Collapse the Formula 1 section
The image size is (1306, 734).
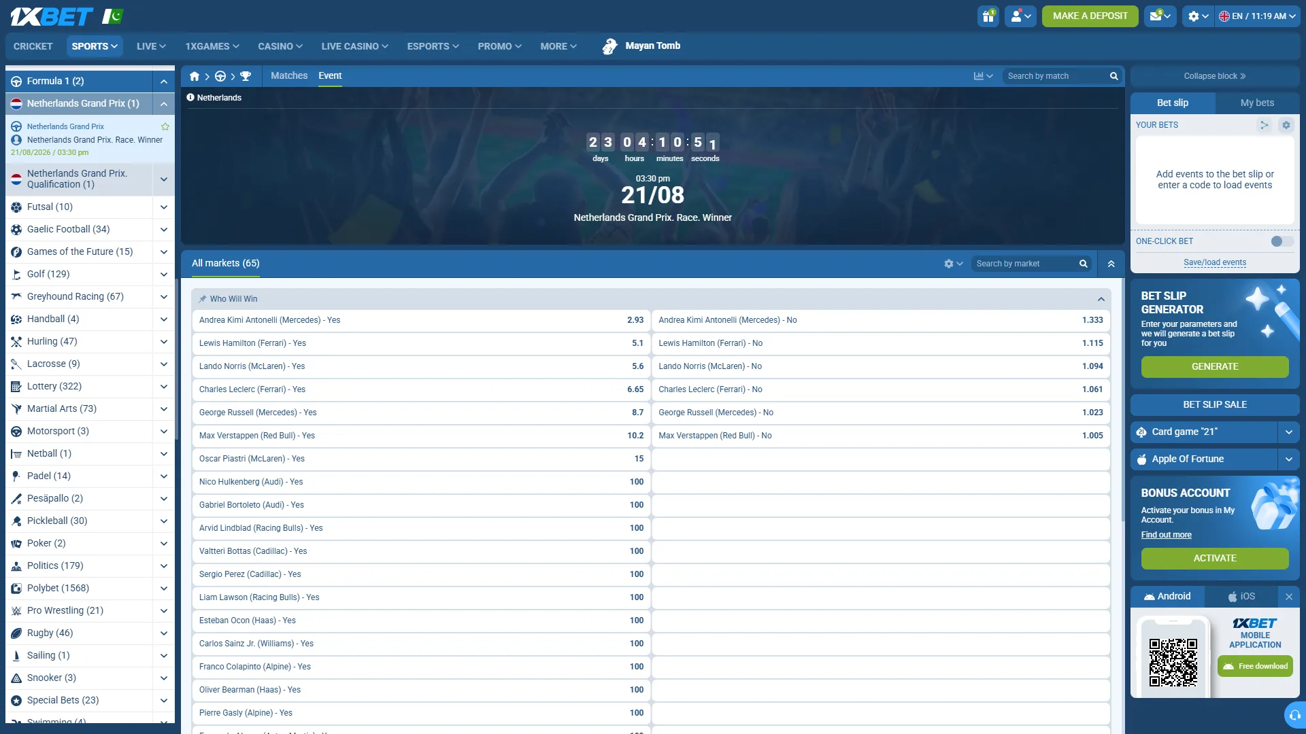(x=164, y=82)
